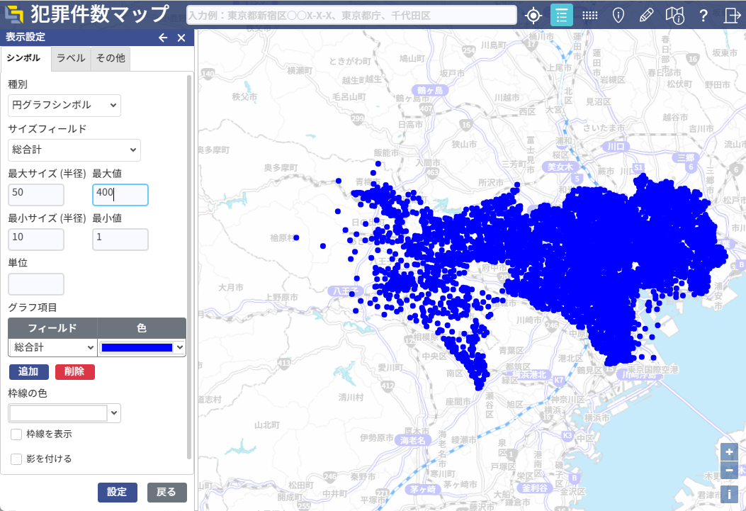Zoom in on the map with the plus button
The width and height of the screenshot is (746, 511).
click(730, 451)
